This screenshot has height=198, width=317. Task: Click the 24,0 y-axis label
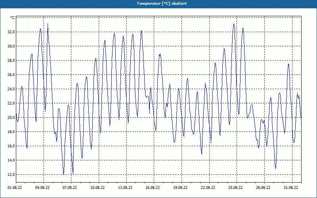[x=11, y=89]
